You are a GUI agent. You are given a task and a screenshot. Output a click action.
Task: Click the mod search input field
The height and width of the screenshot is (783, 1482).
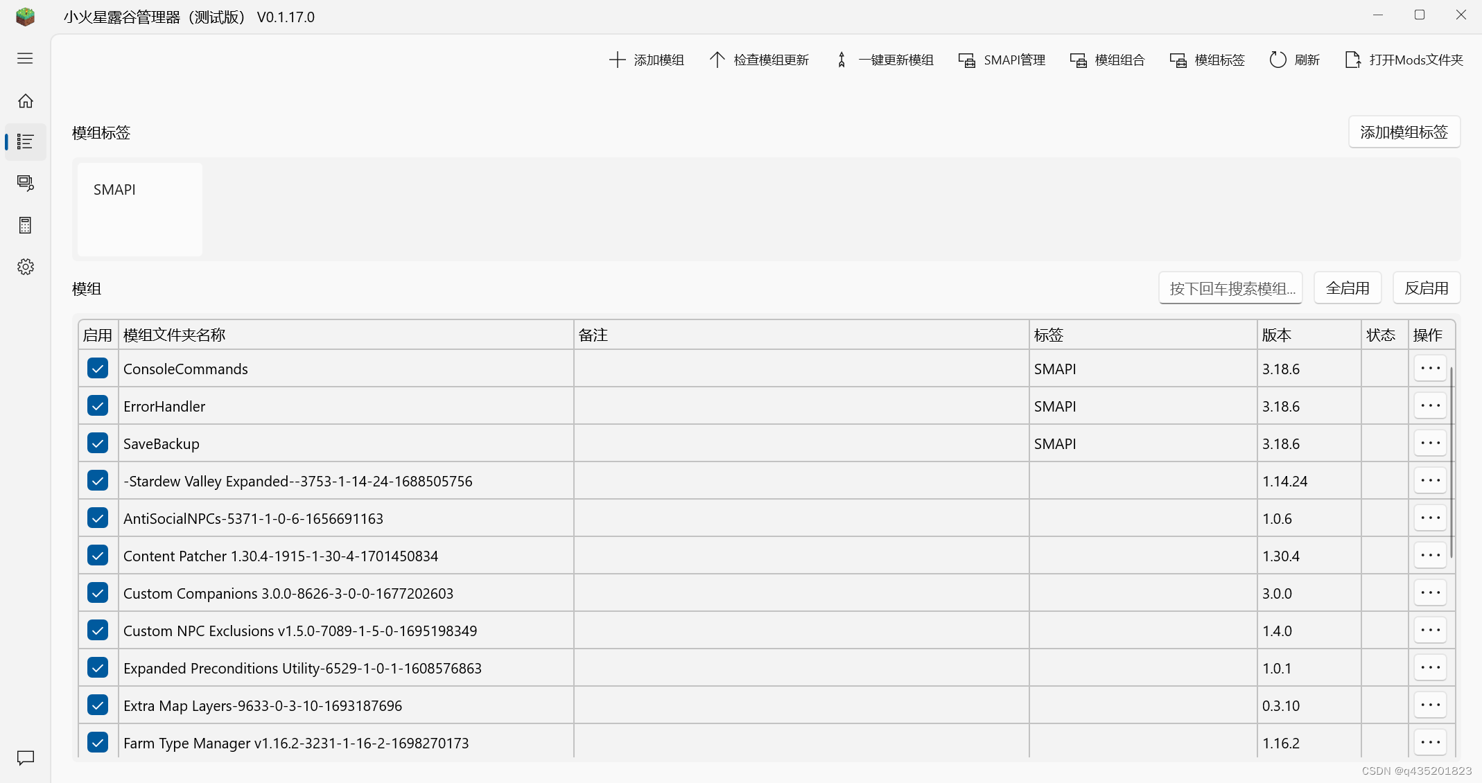[1230, 288]
